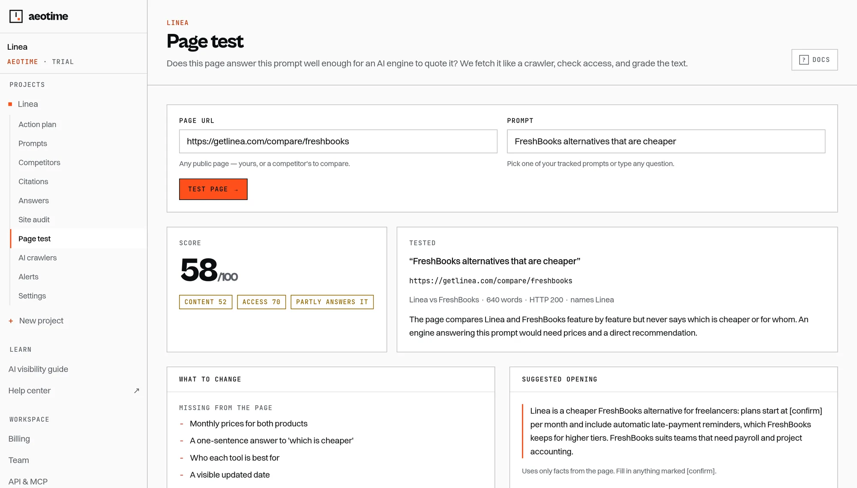Click the Help center external link arrow

(x=137, y=391)
